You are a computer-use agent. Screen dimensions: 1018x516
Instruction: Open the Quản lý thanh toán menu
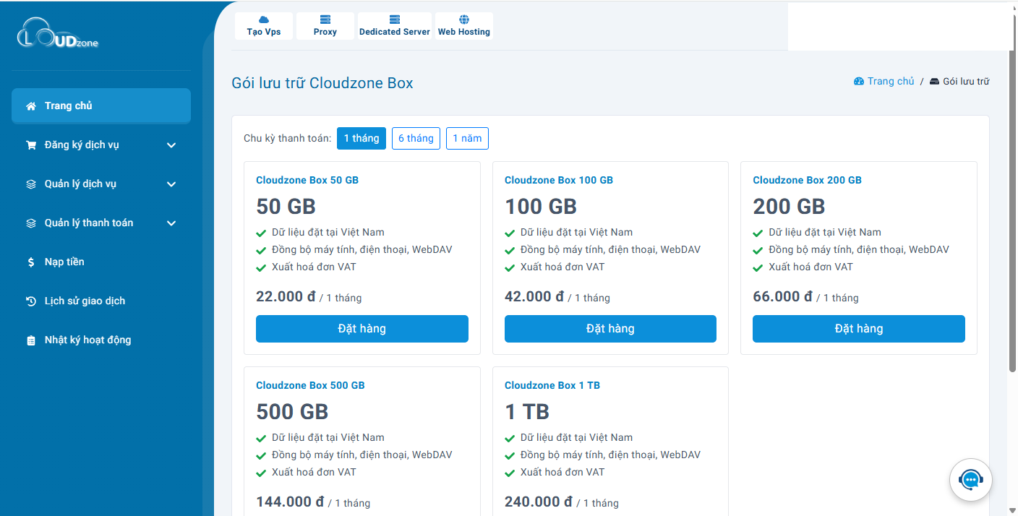(x=101, y=223)
